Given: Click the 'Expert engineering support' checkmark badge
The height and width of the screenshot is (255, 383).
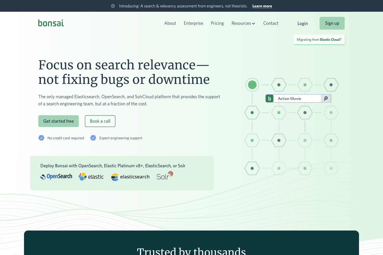Looking at the screenshot, I should tap(93, 138).
